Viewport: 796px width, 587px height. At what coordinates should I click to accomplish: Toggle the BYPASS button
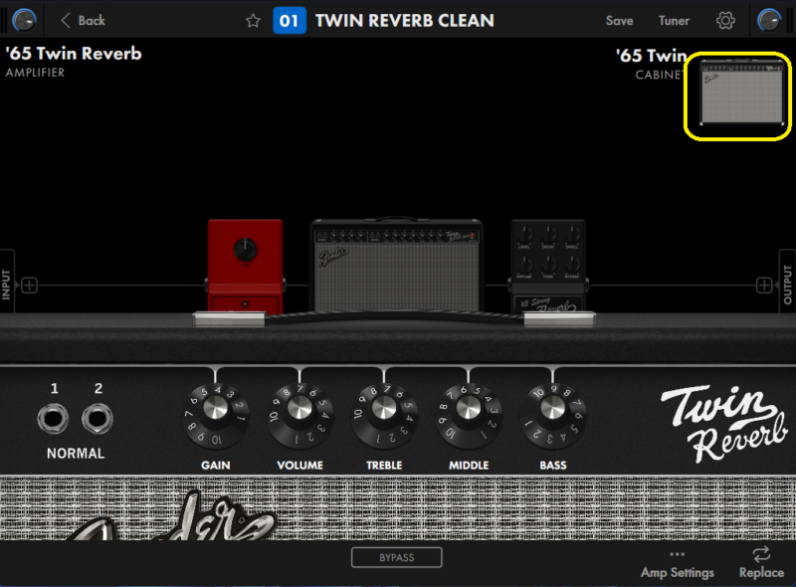(396, 557)
